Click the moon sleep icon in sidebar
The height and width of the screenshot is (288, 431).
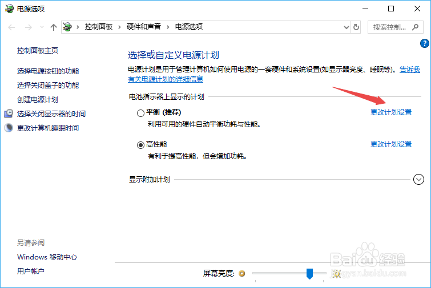click(9, 128)
